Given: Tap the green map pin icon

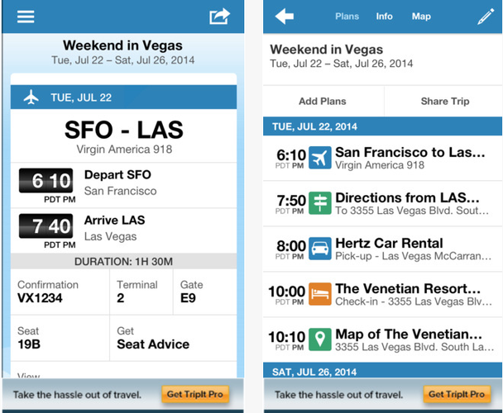Looking at the screenshot, I should 319,339.
